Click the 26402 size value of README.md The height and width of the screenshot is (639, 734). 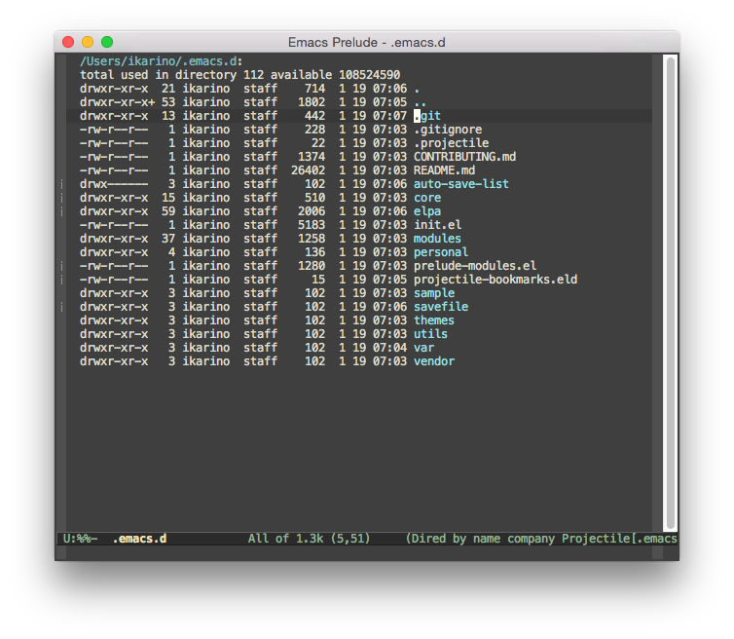(308, 170)
